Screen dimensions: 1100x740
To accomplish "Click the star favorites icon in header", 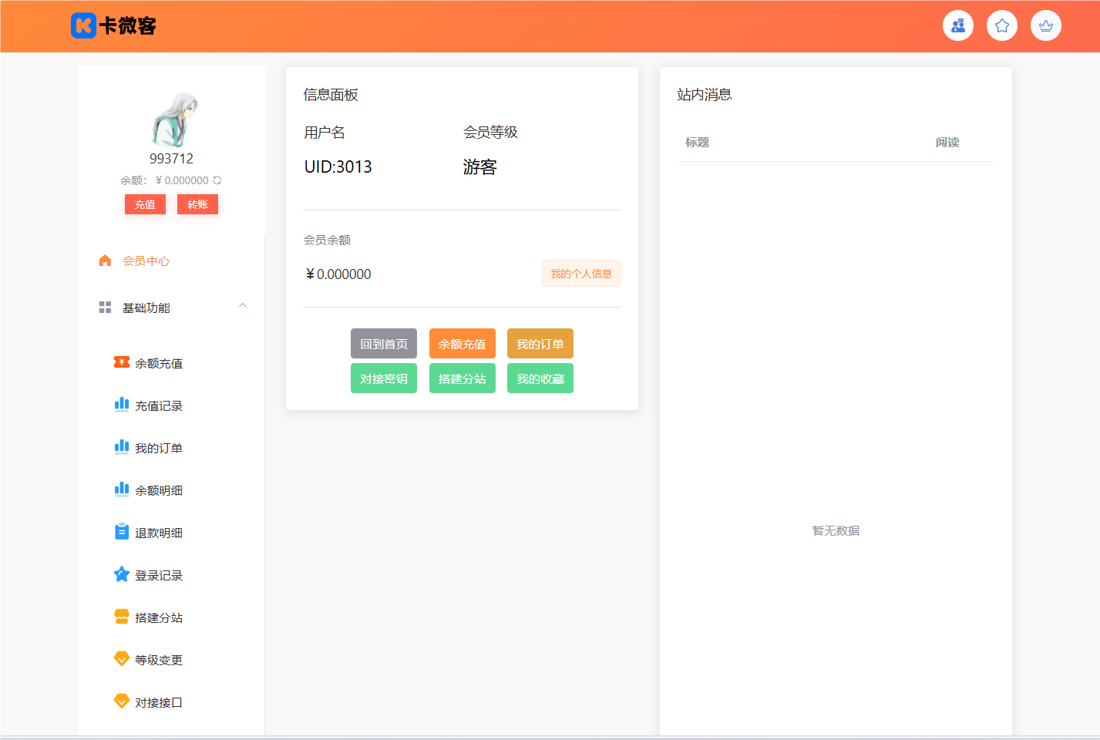I will tap(1002, 25).
